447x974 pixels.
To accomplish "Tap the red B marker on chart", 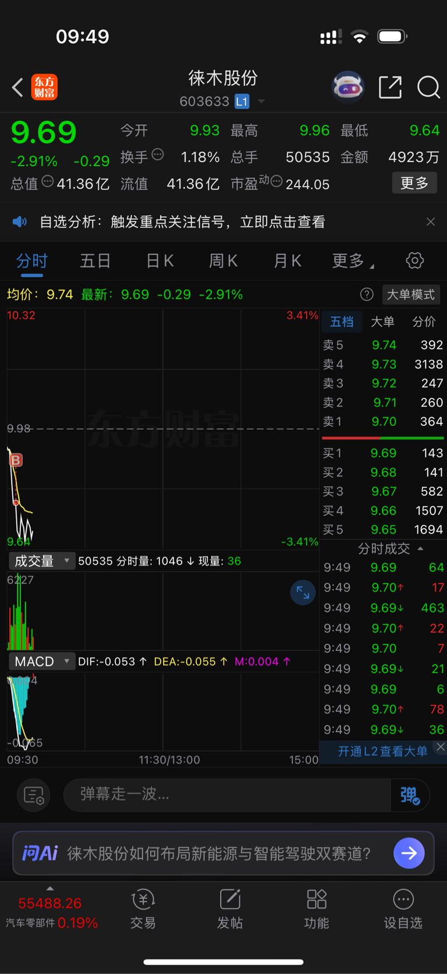I will [16, 460].
